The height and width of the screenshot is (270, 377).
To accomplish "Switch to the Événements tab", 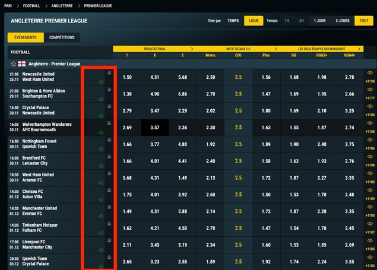I will tap(26, 37).
